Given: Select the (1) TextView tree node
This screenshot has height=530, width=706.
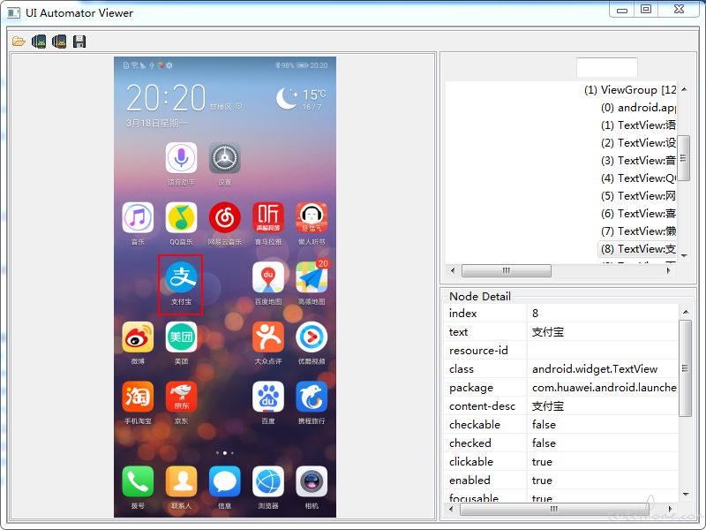Looking at the screenshot, I should (x=638, y=125).
